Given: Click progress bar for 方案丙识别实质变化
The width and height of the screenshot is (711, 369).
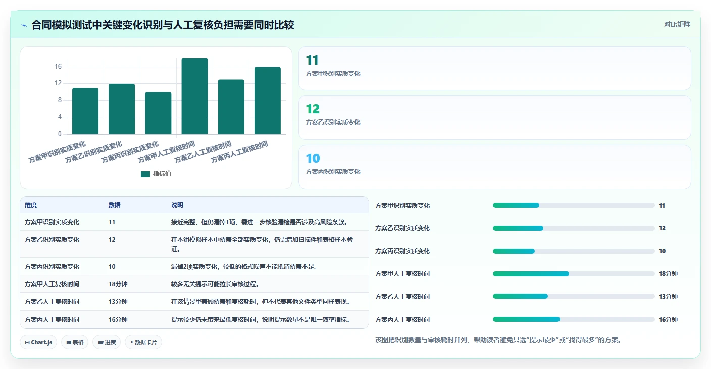Looking at the screenshot, I should coord(574,251).
